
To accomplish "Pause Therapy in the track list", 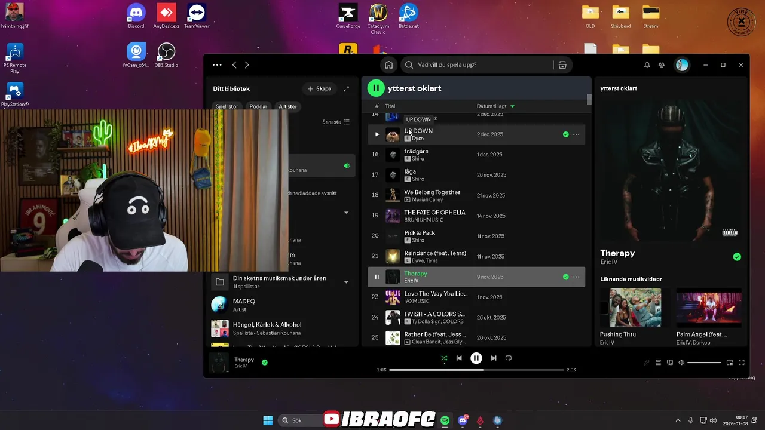I will click(377, 277).
